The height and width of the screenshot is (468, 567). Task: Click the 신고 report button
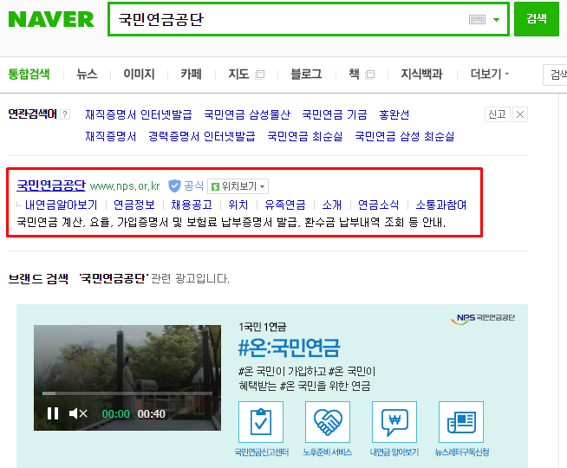click(498, 114)
